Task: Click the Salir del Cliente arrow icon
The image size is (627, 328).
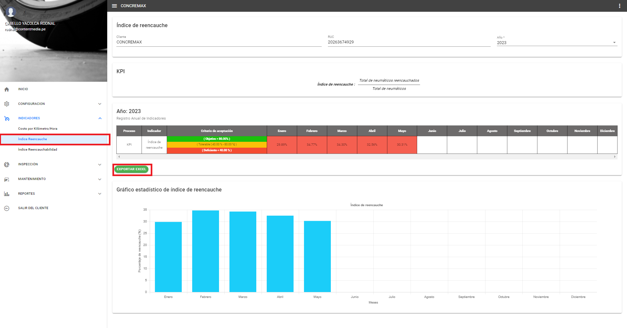Action: tap(7, 208)
